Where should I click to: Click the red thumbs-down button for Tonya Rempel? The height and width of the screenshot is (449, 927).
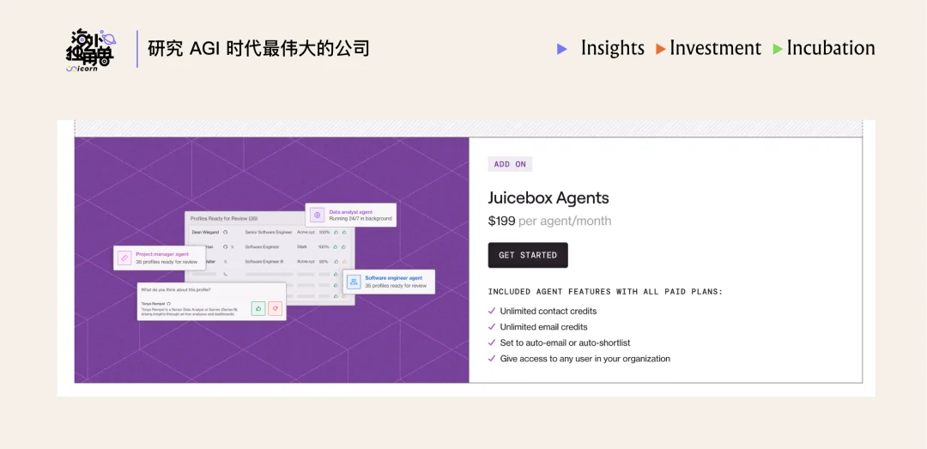[275, 308]
